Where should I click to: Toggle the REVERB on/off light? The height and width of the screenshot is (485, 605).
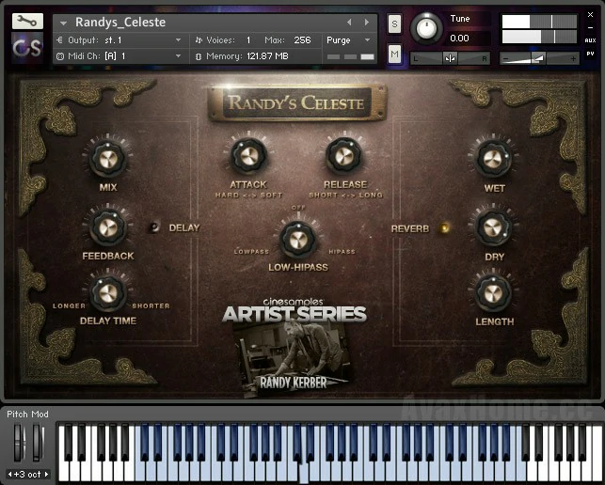coord(445,227)
